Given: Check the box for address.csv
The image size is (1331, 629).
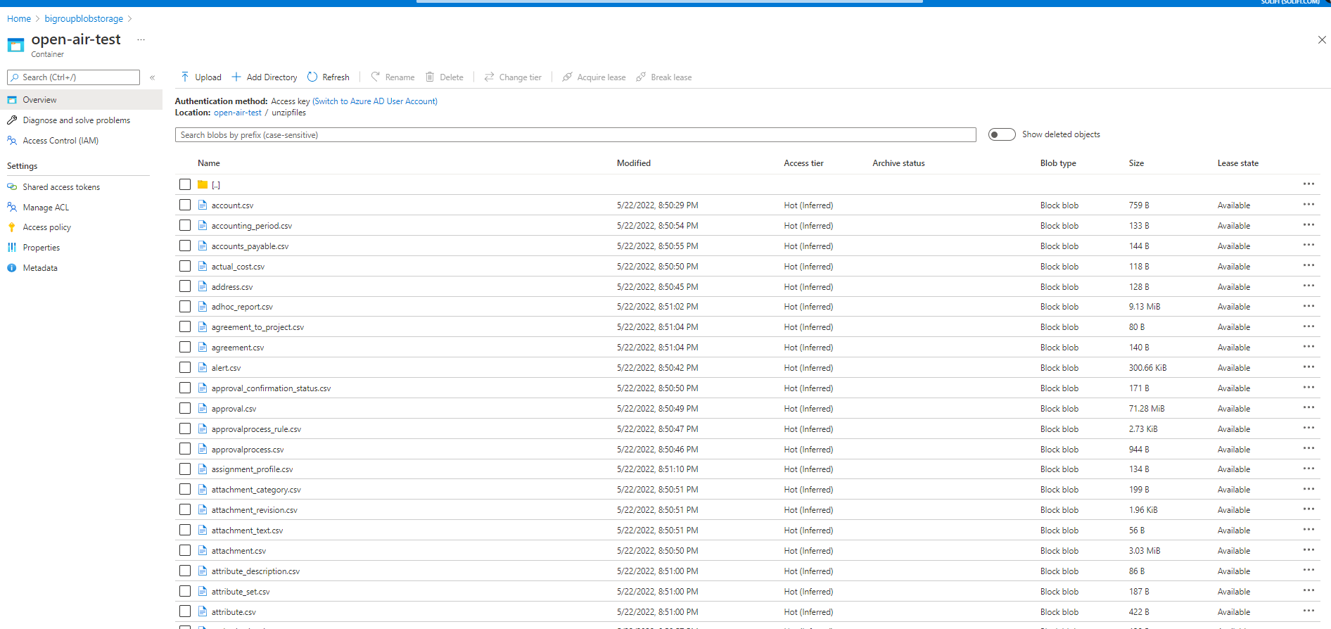Looking at the screenshot, I should coord(185,286).
